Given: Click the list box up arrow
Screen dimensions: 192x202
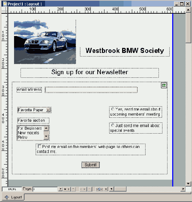Looking at the screenshot, I should click(x=46, y=128).
